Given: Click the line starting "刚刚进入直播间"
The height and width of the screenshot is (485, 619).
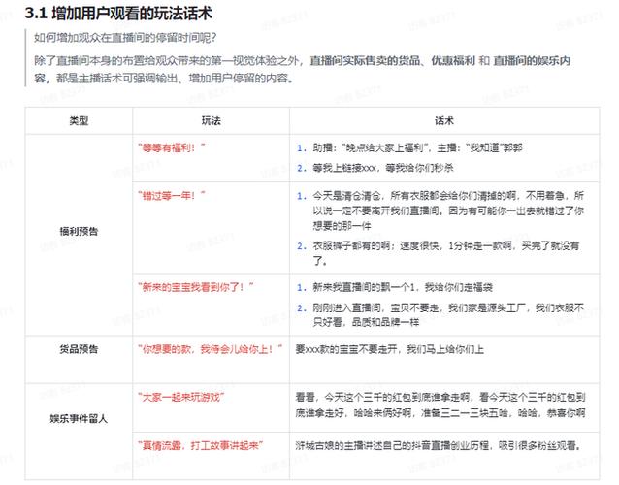Looking at the screenshot, I should [x=448, y=315].
